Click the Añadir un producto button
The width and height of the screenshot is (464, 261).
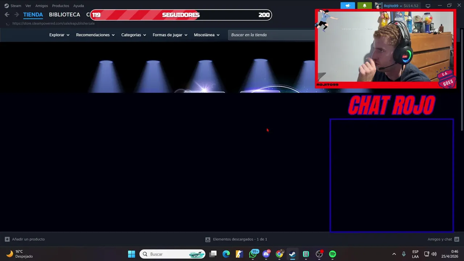click(25, 239)
